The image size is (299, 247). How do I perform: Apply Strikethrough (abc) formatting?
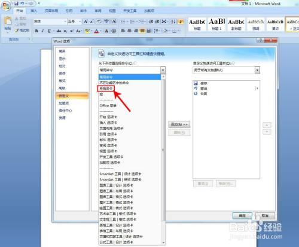(59, 31)
